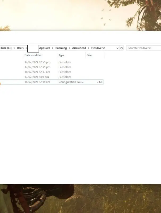Expand the chevron after Roaming
The height and width of the screenshot is (213, 161).
coord(69,48)
